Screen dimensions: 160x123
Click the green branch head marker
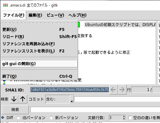(x=79, y=25)
